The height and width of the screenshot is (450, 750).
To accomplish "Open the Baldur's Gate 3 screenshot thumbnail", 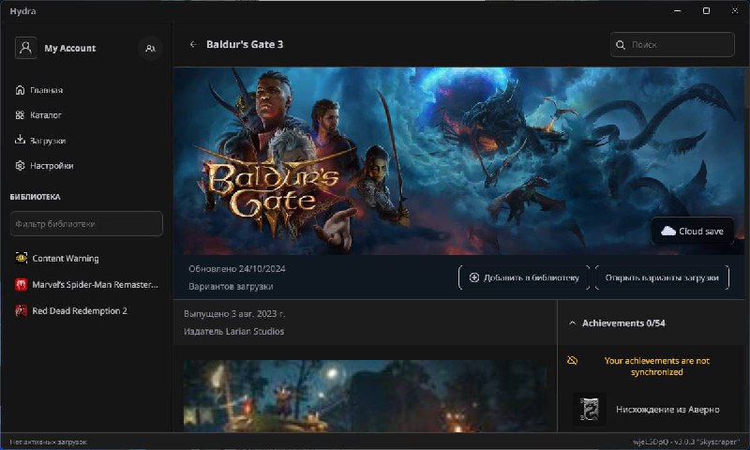I will [x=366, y=396].
